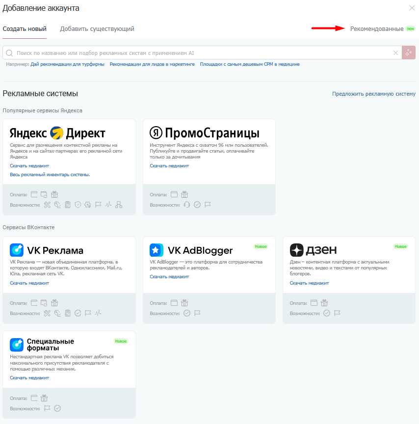This screenshot has height=424, width=419.
Task: Click the Яндекс Директ logo
Action: (x=57, y=133)
